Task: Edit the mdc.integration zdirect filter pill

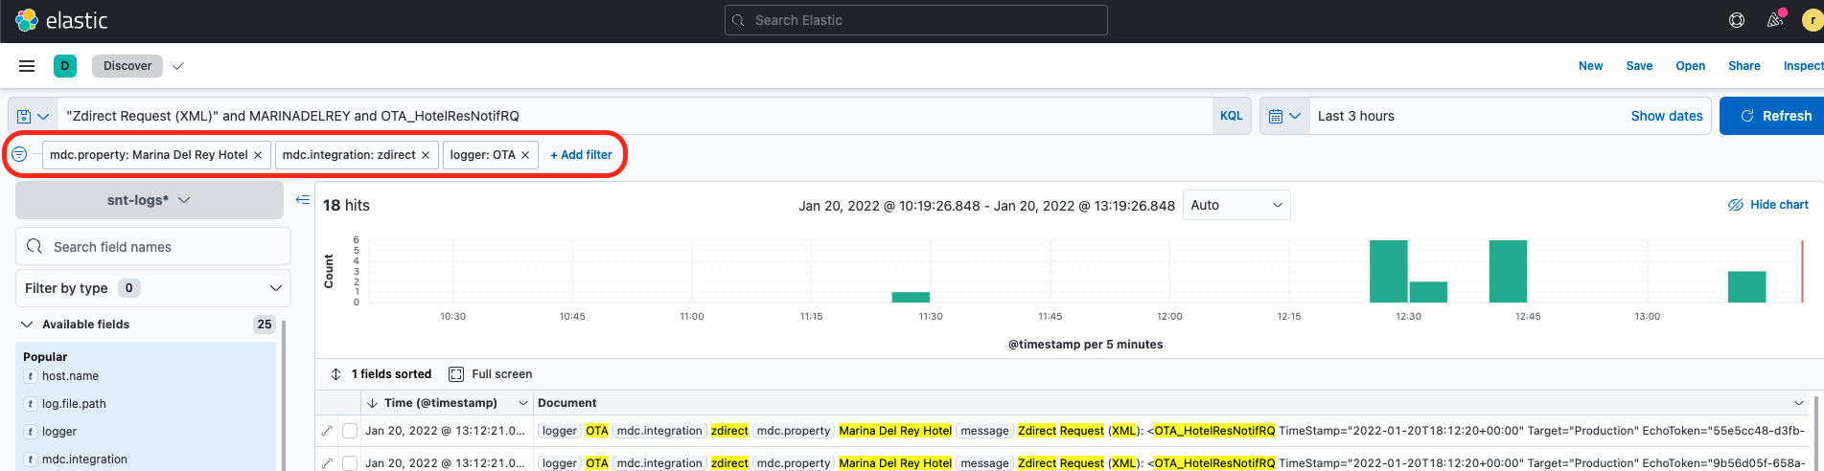Action: [x=349, y=155]
